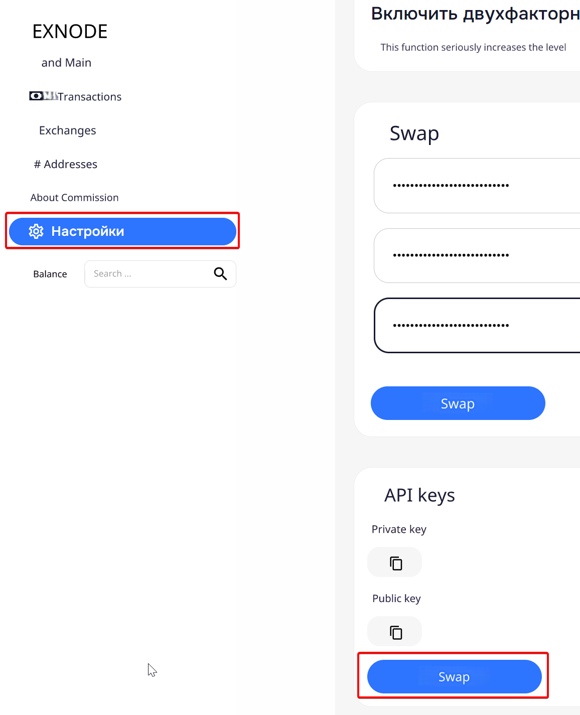Open the Exchanges section
This screenshot has width=580, height=715.
pyautogui.click(x=67, y=130)
